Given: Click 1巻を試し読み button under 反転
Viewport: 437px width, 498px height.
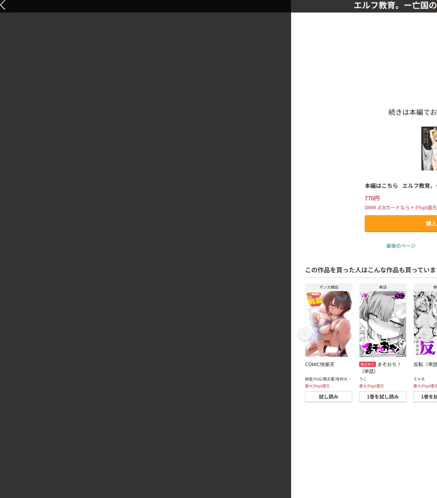Looking at the screenshot, I should point(425,397).
